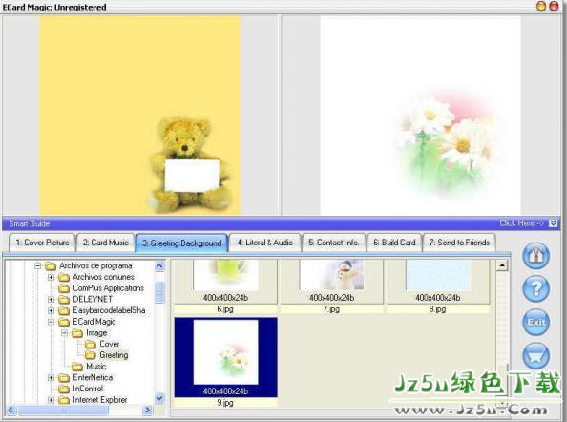Collapse the Archivos de programa folder
The width and height of the screenshot is (567, 422).
point(37,266)
